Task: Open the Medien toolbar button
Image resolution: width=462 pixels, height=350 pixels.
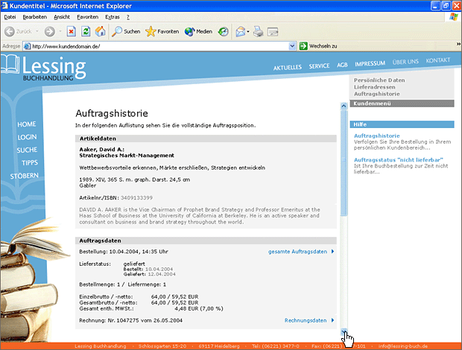Action: coord(198,31)
